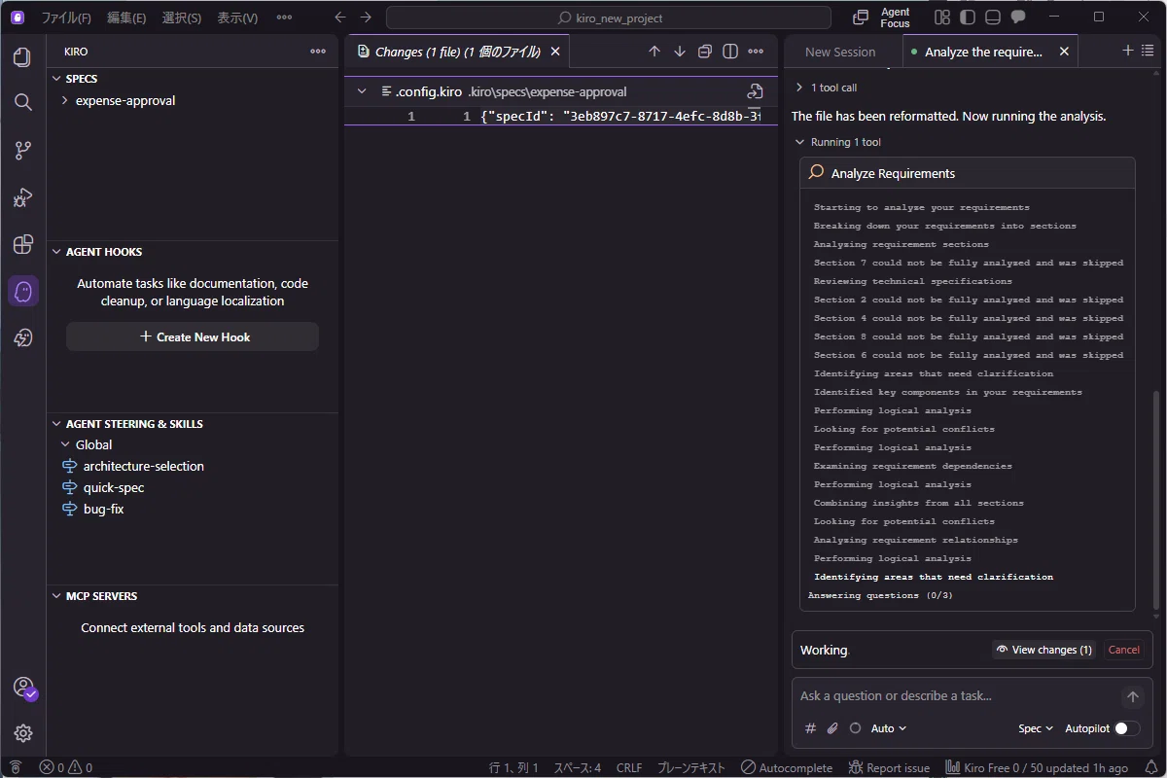Open the 選択(S) menu
The image size is (1167, 778).
tap(182, 18)
